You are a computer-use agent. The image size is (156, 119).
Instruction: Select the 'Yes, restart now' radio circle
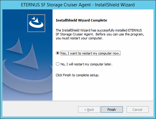coord(58,53)
